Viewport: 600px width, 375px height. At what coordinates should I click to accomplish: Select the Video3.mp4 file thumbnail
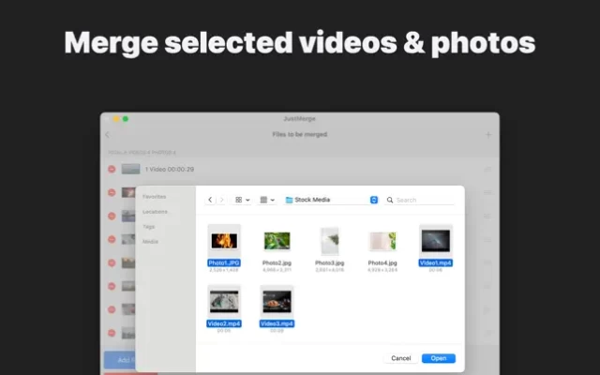[277, 301]
